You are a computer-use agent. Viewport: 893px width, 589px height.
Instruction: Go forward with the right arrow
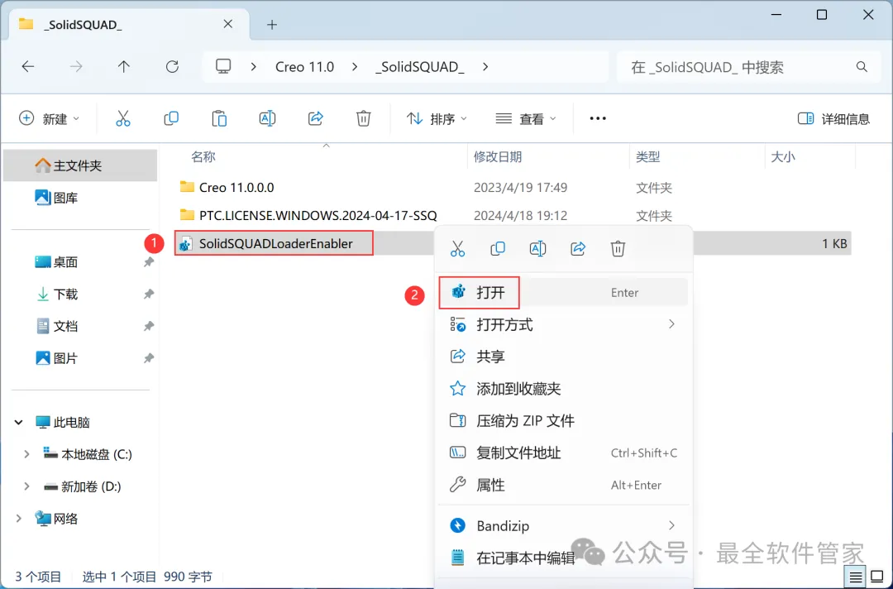[76, 67]
